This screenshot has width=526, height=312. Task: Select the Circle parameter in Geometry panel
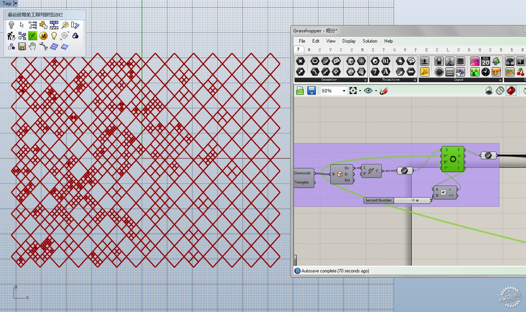pos(315,61)
